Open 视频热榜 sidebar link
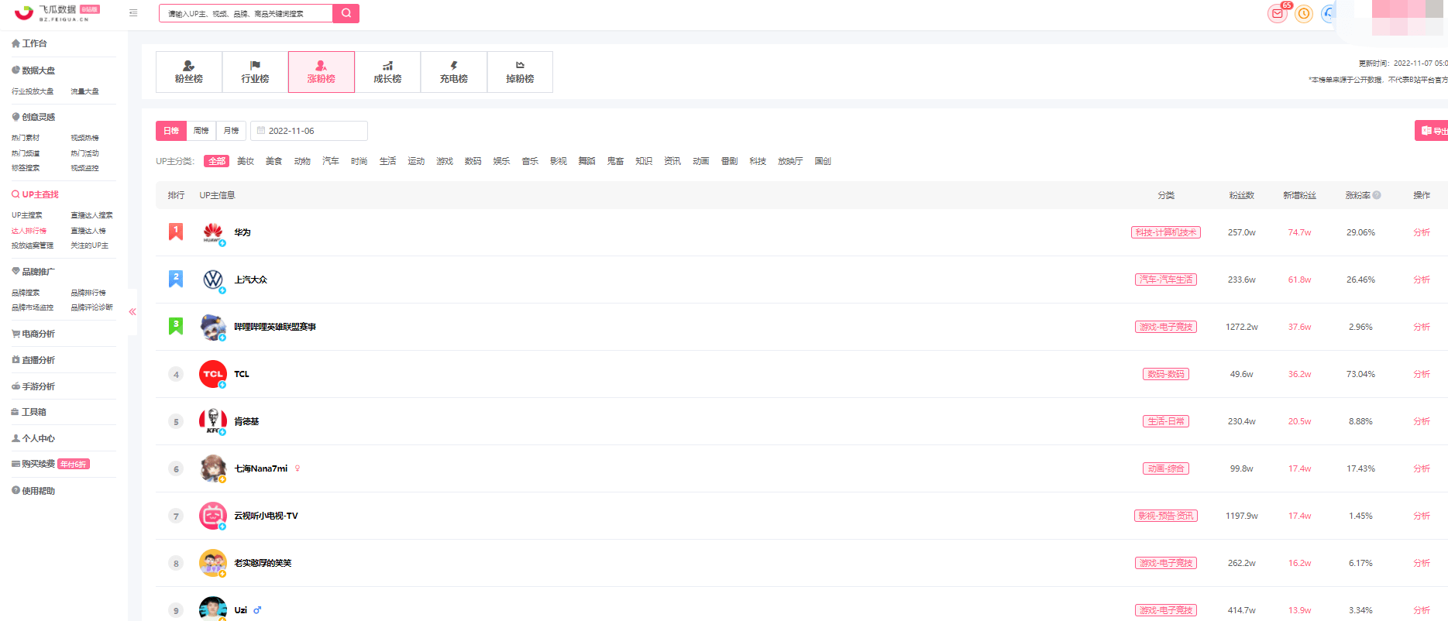The height and width of the screenshot is (621, 1448). tap(84, 138)
